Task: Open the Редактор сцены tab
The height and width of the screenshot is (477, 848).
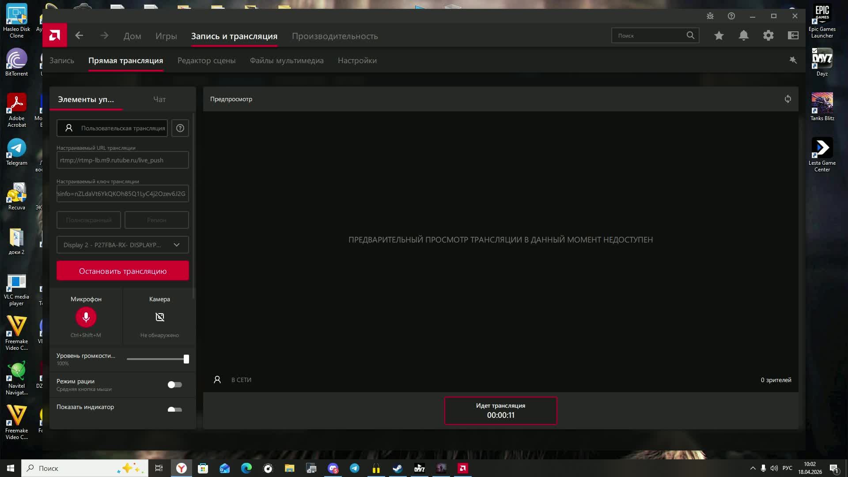Action: 206,61
